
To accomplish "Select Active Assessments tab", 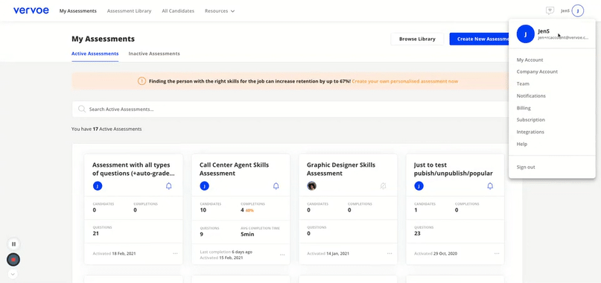I will (95, 54).
